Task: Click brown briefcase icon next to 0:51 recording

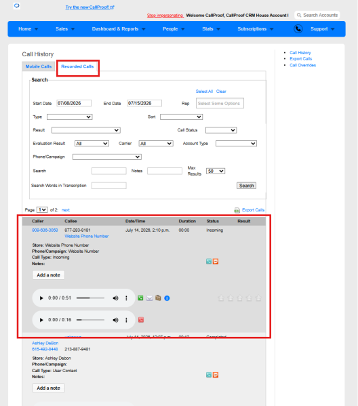Action: tap(158, 298)
